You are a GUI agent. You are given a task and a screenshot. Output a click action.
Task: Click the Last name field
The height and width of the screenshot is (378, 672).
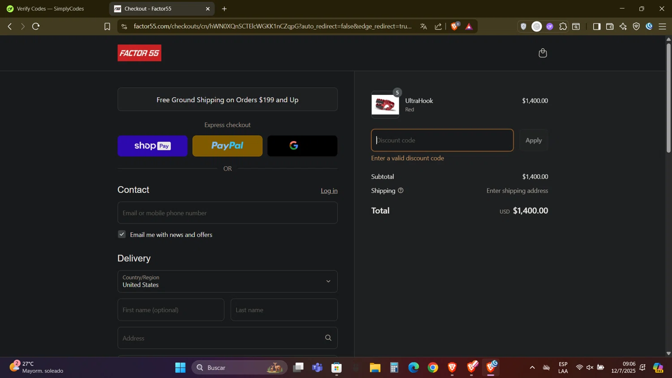[x=284, y=310]
